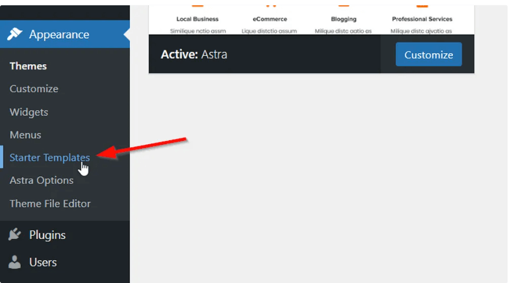Image resolution: width=511 pixels, height=283 pixels.
Task: Click the blue Customize button for Astra
Action: click(x=428, y=55)
